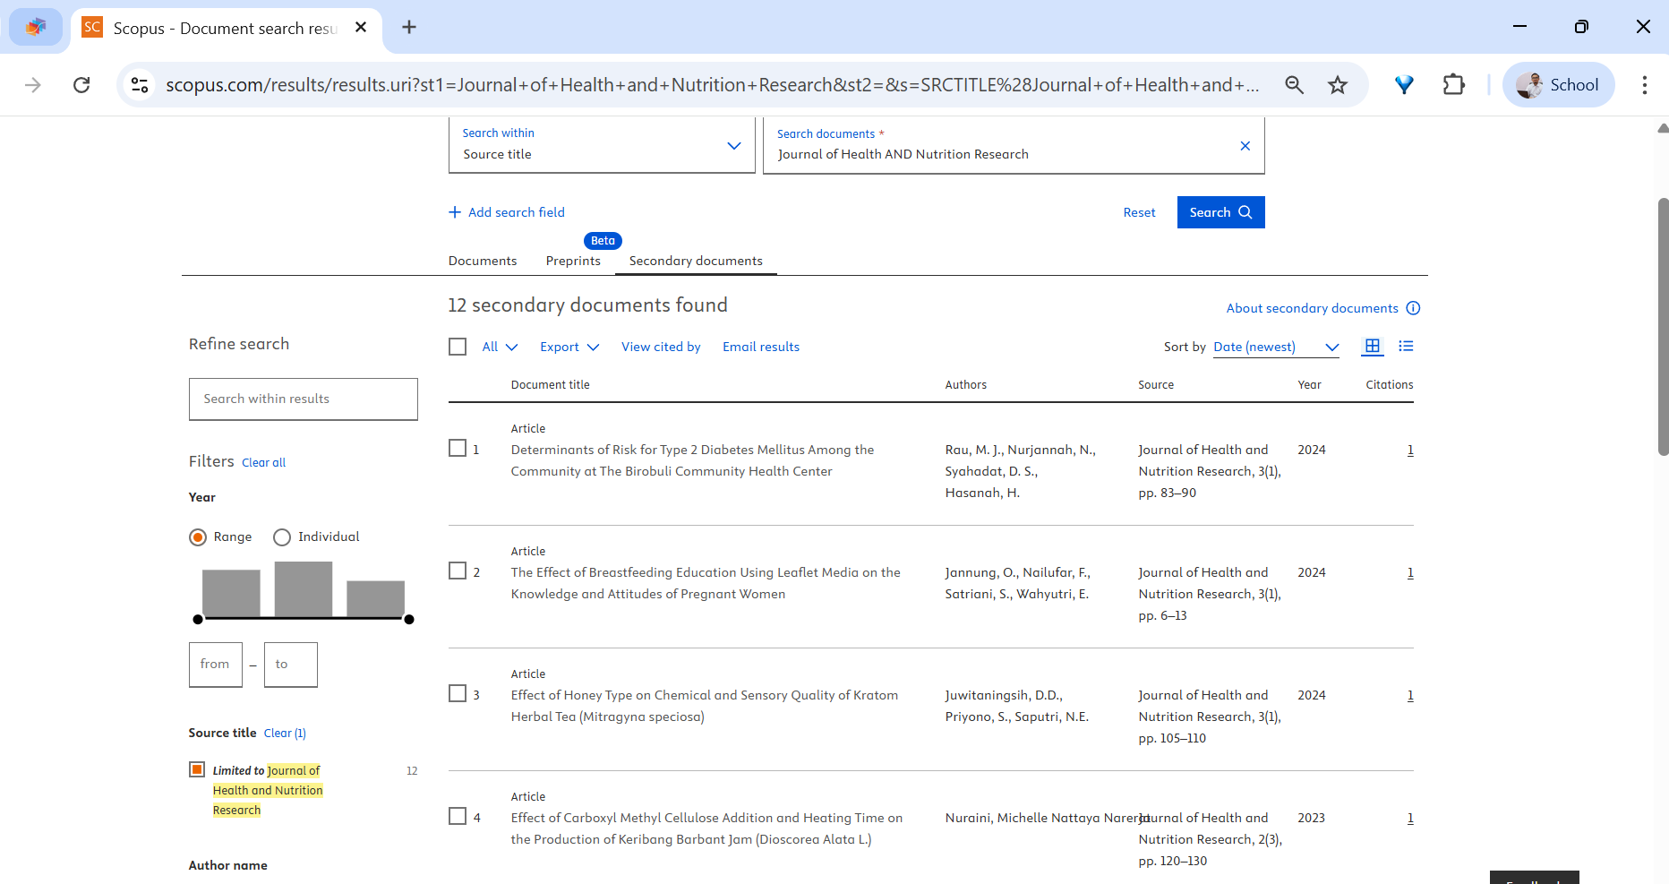Viewport: 1669px width, 884px height.
Task: Open the Preprints tab
Action: [x=573, y=261]
